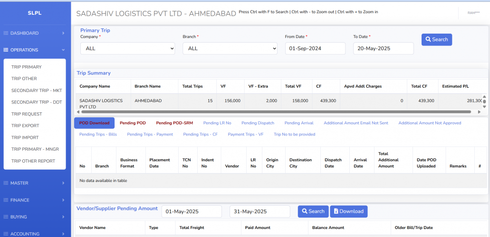The image size is (490, 237).
Task: Click the Dashboard list icon in sidebar
Action: click(6, 33)
